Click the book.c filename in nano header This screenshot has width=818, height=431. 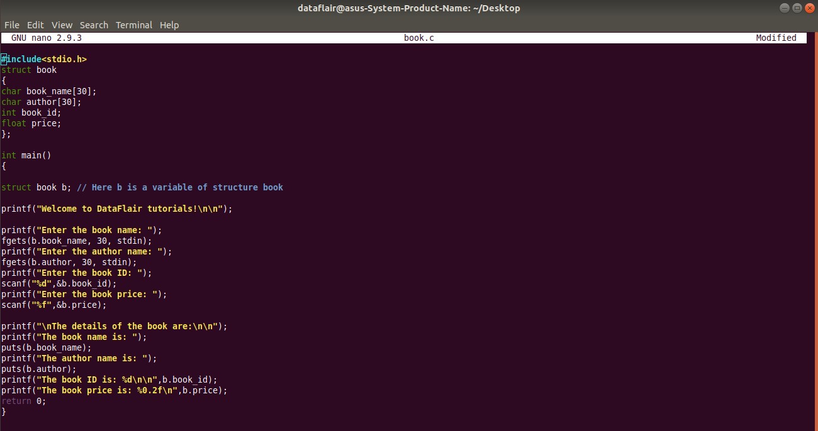point(419,38)
